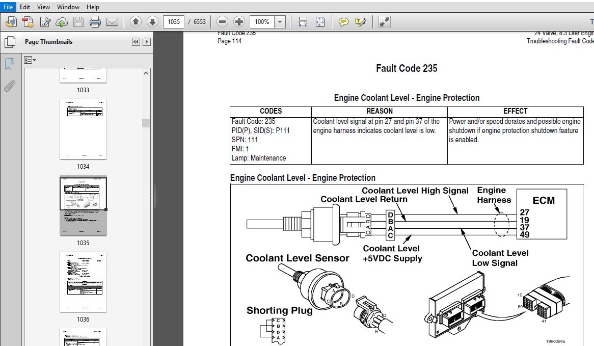
Task: Click the thumbnails panel scrollbar thumb
Action: pyautogui.click(x=146, y=123)
